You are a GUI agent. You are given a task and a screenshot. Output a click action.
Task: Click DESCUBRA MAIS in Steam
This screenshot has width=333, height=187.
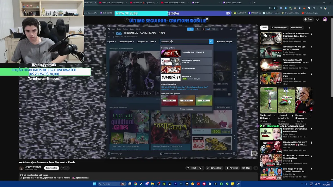pos(223,107)
